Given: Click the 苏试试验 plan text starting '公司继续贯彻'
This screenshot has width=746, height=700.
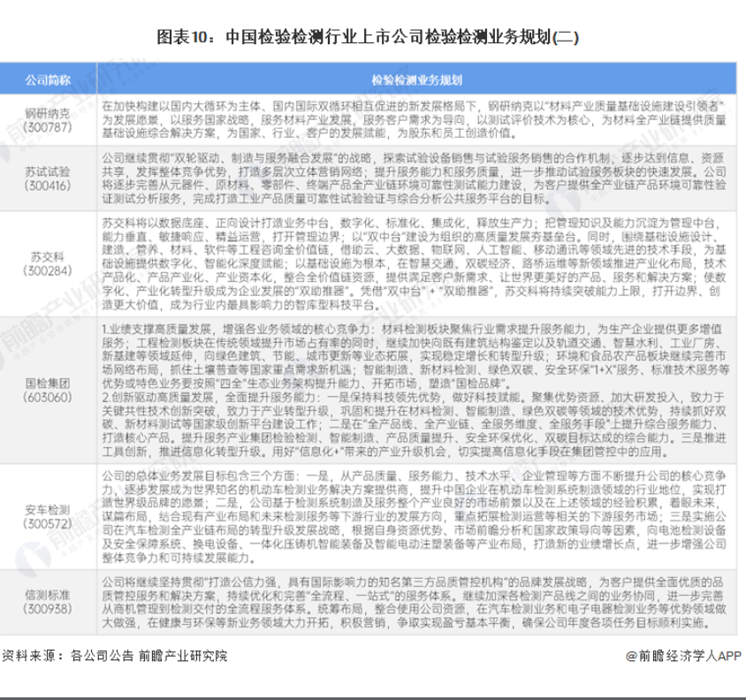Looking at the screenshot, I should point(415,179).
